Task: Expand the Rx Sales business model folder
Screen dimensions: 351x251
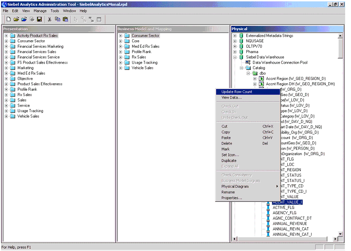Action: (x=120, y=57)
